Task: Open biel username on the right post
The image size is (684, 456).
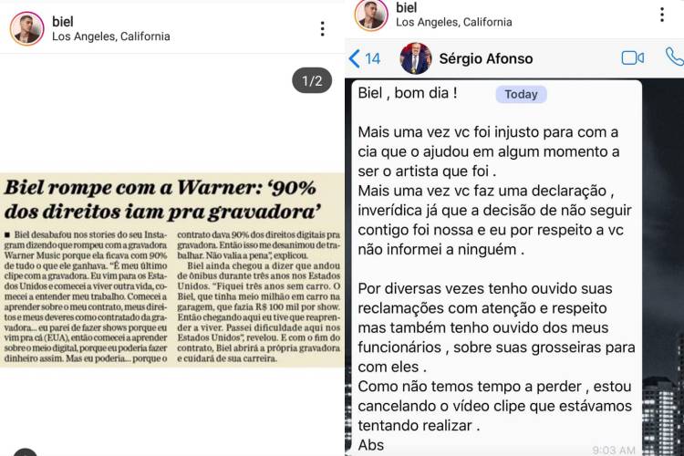Action: pos(406,7)
